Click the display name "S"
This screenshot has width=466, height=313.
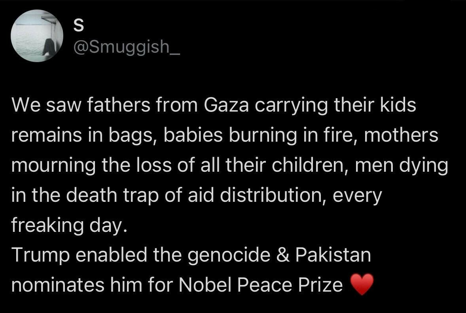(x=78, y=26)
